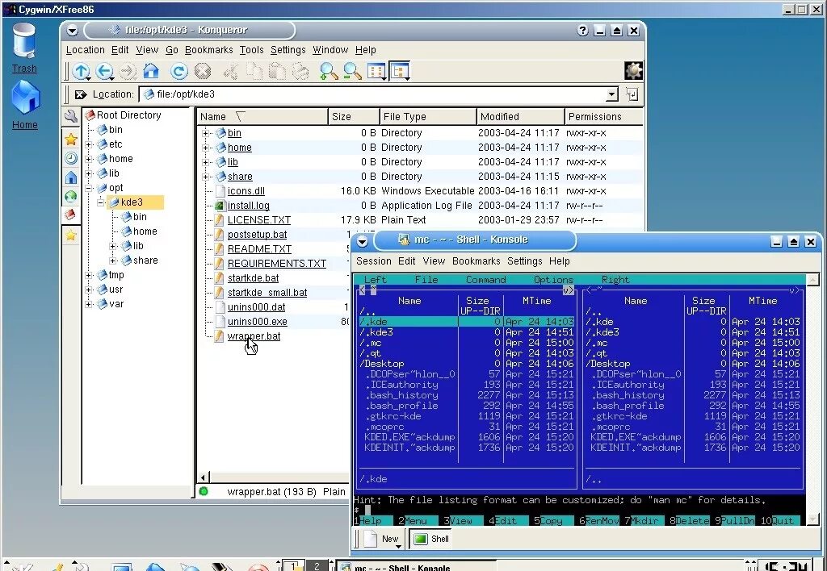The height and width of the screenshot is (571, 827).
Task: Clear the location bar with the clear icon
Action: (81, 94)
